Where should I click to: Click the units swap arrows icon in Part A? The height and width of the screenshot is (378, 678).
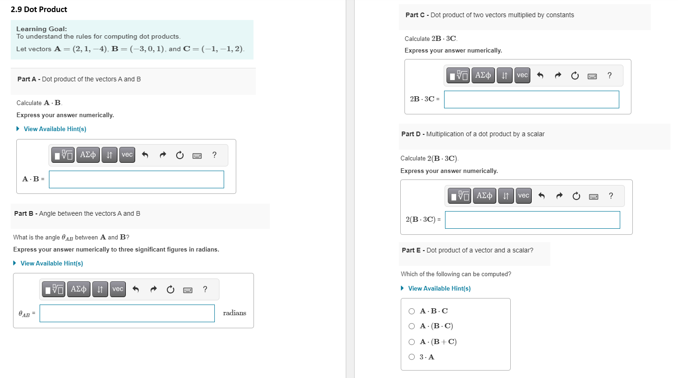click(109, 154)
